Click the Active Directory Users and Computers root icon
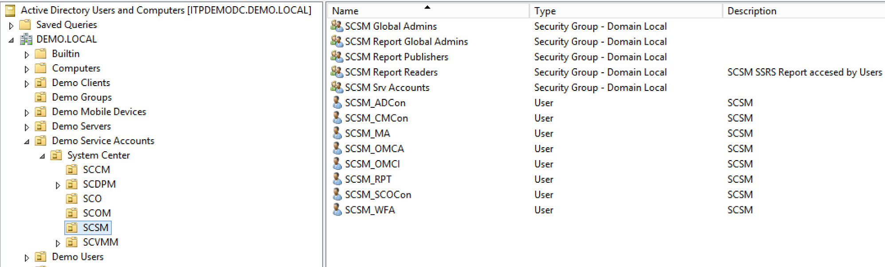This screenshot has width=885, height=267. coord(10,10)
